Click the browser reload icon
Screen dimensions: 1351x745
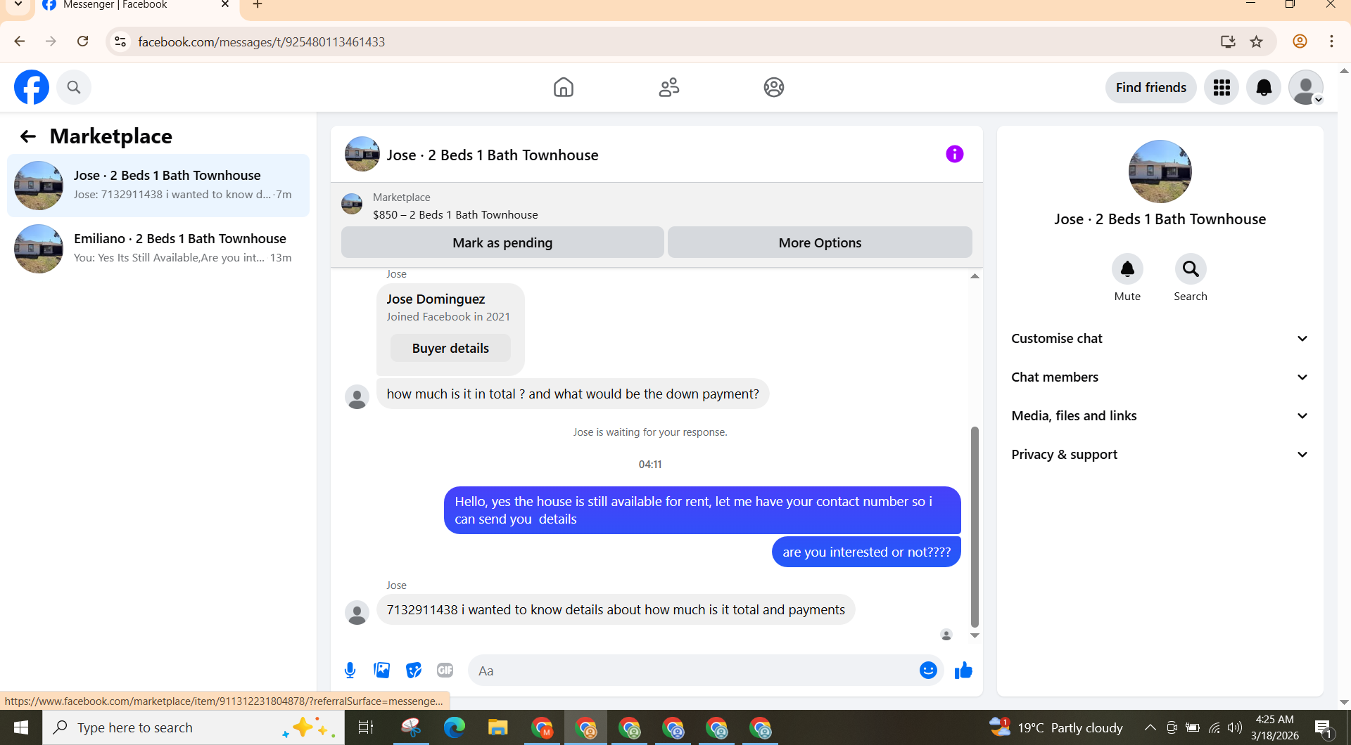pos(83,41)
